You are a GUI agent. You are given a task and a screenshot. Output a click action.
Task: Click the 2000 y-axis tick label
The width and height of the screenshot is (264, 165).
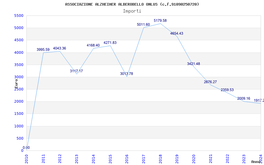click(x=19, y=102)
